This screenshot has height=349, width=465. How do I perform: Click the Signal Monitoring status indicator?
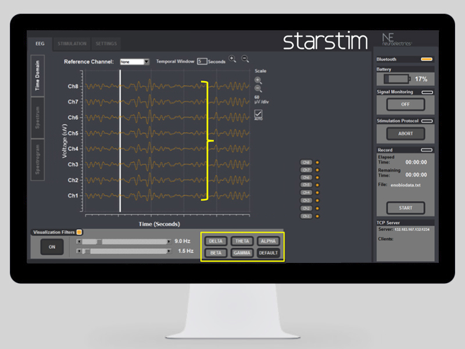[427, 92]
